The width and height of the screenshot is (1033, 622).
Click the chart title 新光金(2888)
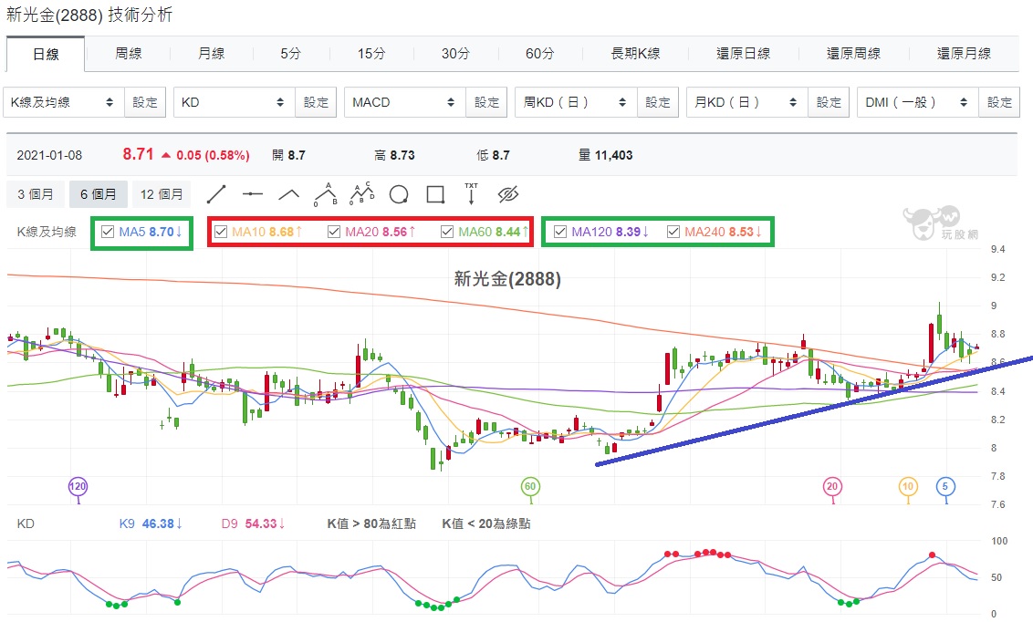coord(507,279)
